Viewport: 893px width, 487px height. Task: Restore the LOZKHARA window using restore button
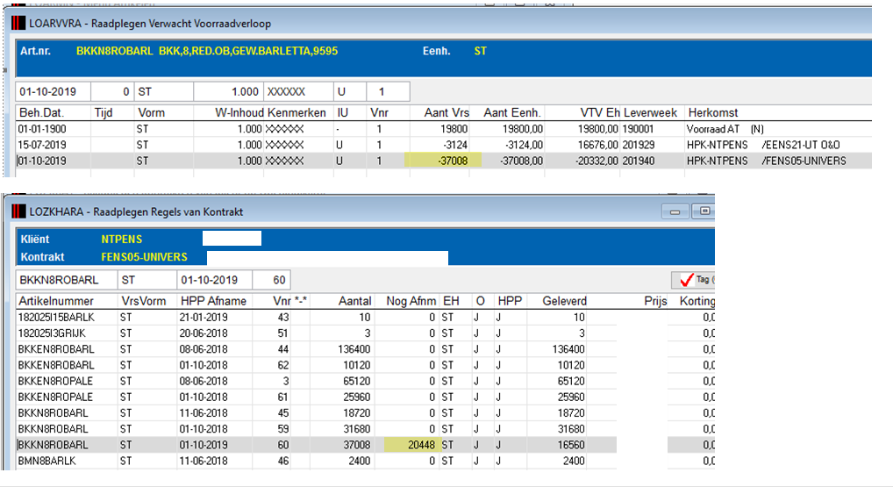pos(704,211)
